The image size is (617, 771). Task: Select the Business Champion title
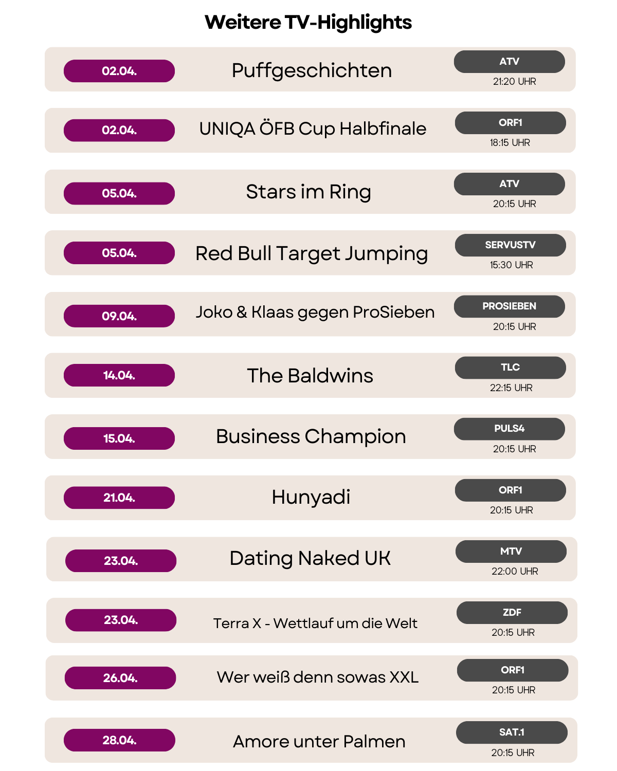311,437
